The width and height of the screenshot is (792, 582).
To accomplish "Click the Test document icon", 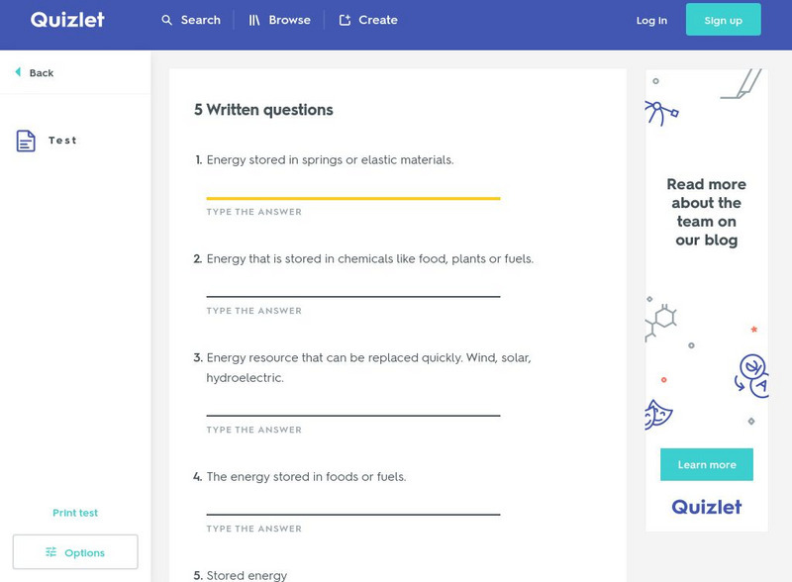I will coord(26,141).
